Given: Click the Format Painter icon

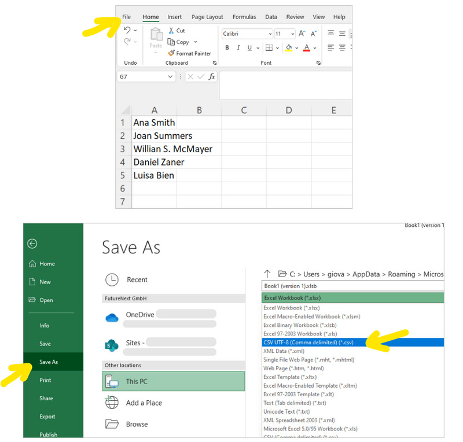Looking at the screenshot, I should tap(171, 53).
